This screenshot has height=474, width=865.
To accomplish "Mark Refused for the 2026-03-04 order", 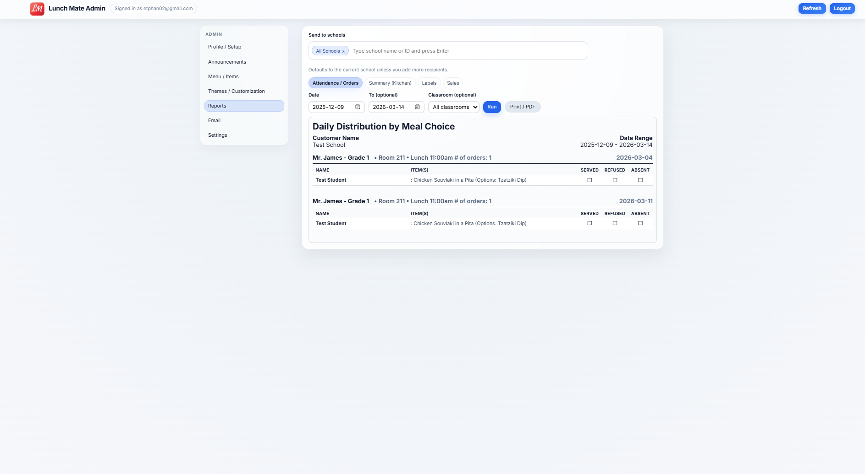I will pyautogui.click(x=615, y=180).
